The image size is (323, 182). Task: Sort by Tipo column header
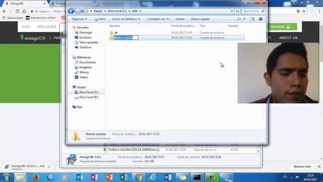click(202, 26)
